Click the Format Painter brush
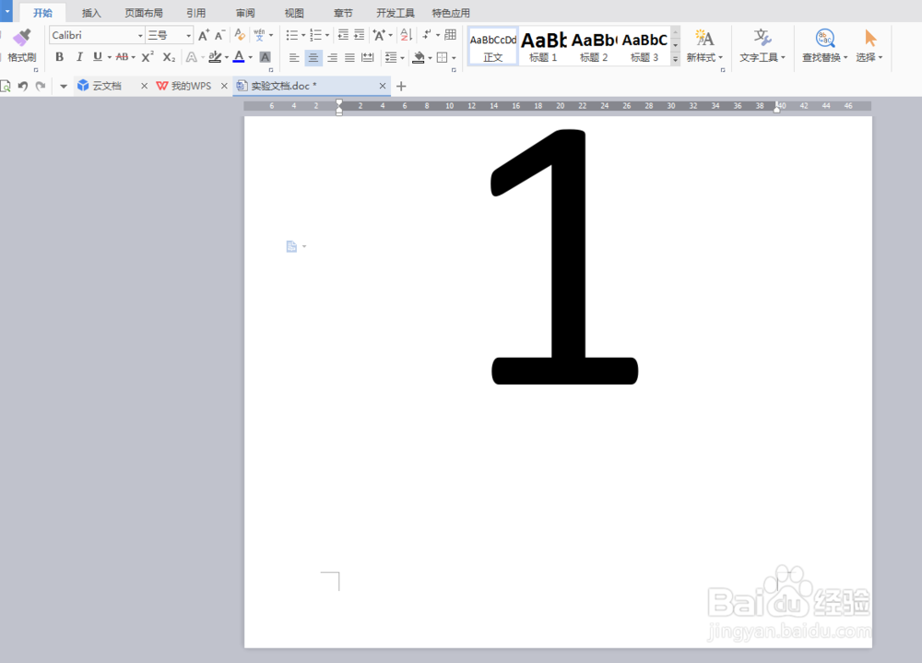922x663 pixels. tap(22, 38)
